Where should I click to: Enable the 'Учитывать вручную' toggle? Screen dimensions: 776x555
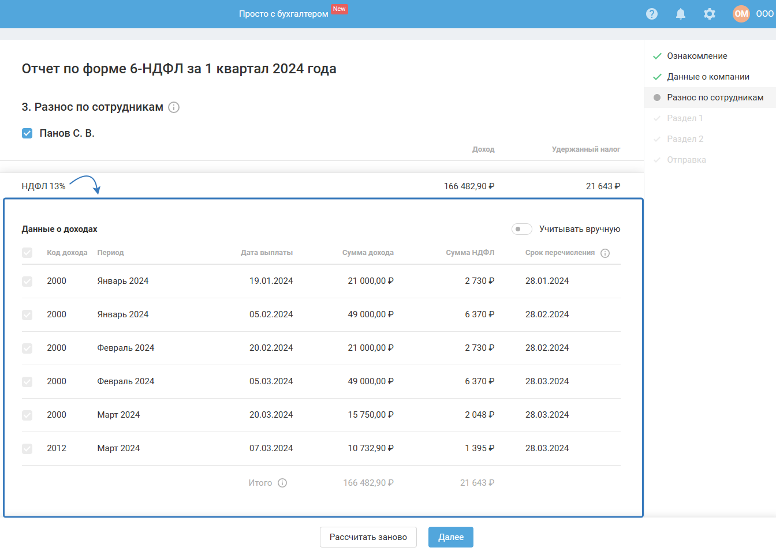521,229
